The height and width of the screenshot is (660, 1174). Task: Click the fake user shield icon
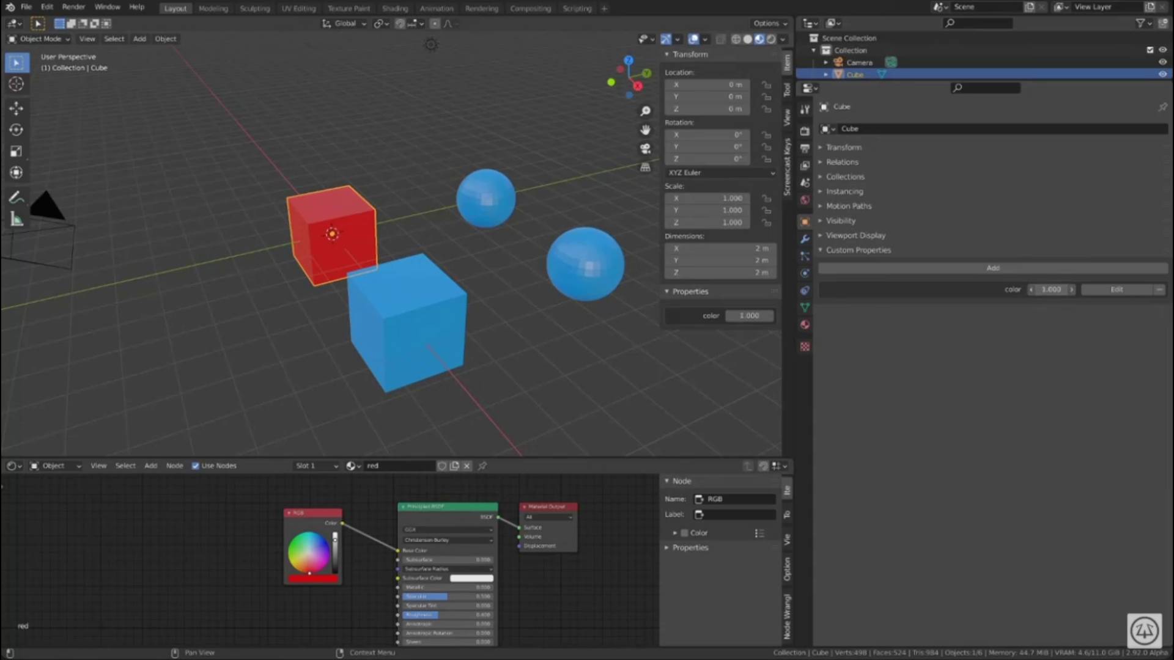[442, 466]
